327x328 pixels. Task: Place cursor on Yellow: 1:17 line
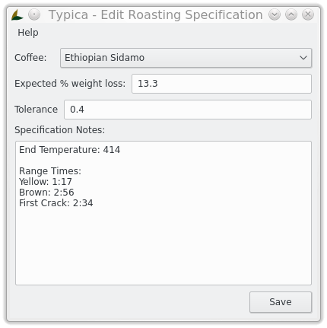point(46,182)
